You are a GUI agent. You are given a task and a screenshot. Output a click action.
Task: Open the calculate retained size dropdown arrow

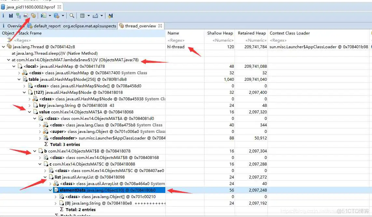click(x=89, y=16)
